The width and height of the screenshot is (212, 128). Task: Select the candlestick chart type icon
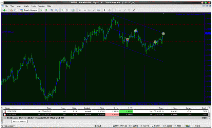(x=46, y=10)
